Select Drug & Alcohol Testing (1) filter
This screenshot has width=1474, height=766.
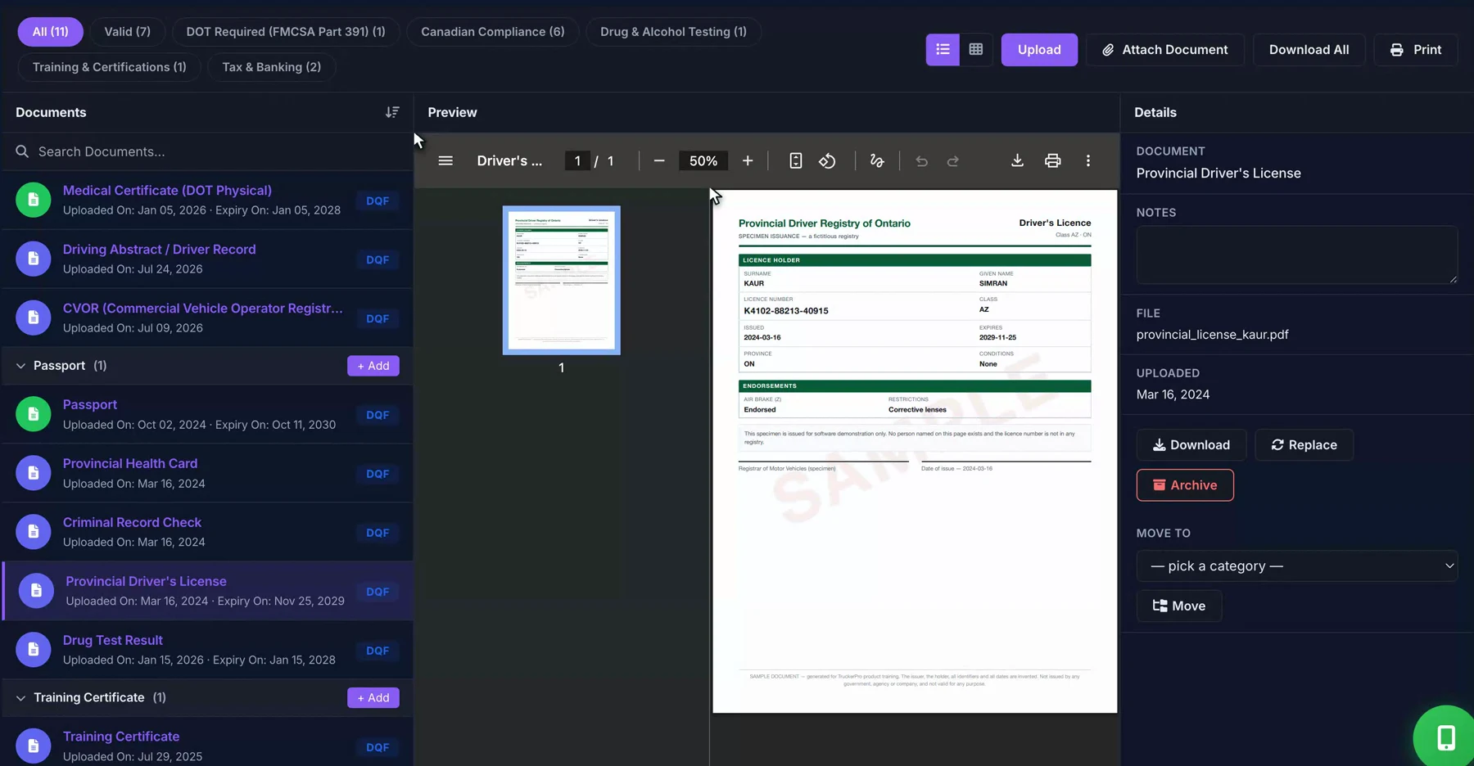click(x=673, y=32)
